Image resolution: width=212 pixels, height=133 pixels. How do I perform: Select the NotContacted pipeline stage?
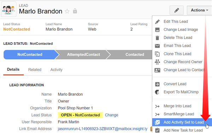tap(30, 55)
